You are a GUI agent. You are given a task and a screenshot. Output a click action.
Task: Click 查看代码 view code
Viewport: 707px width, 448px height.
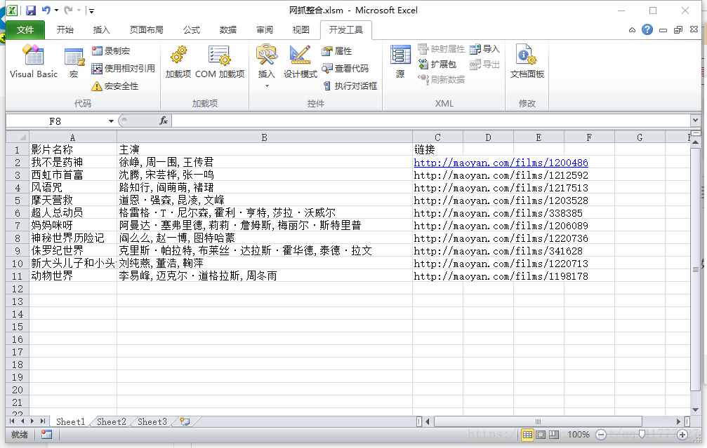(x=345, y=69)
